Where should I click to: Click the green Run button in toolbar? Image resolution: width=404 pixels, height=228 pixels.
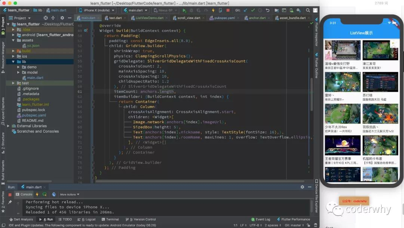184,10
